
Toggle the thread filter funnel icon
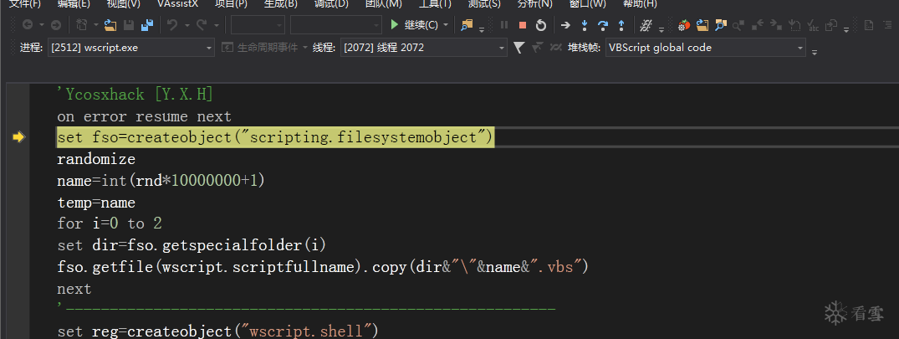click(518, 48)
